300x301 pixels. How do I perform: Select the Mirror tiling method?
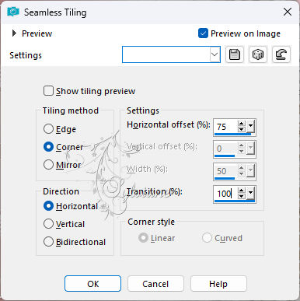(x=48, y=165)
